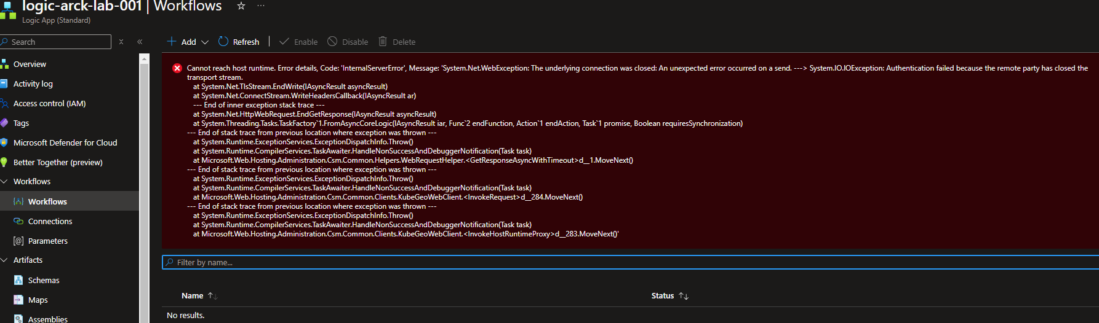Click the Disable button label
The width and height of the screenshot is (1099, 323).
(x=355, y=42)
